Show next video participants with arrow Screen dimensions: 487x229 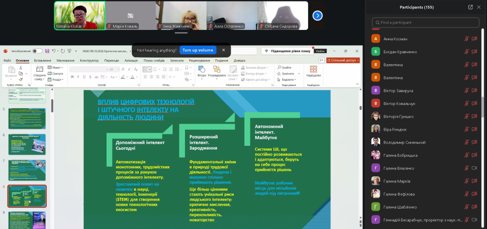click(317, 16)
